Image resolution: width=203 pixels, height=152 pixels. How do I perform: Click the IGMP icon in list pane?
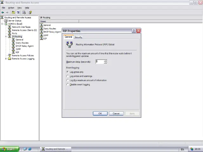pyautogui.click(x=42, y=35)
